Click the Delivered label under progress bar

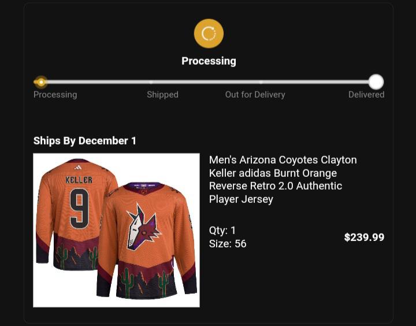366,95
